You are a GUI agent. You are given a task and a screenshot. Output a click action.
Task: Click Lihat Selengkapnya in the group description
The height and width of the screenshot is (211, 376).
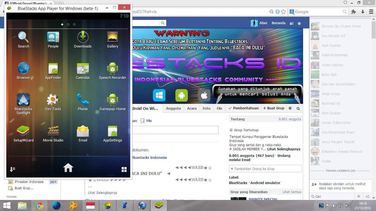click(x=284, y=149)
